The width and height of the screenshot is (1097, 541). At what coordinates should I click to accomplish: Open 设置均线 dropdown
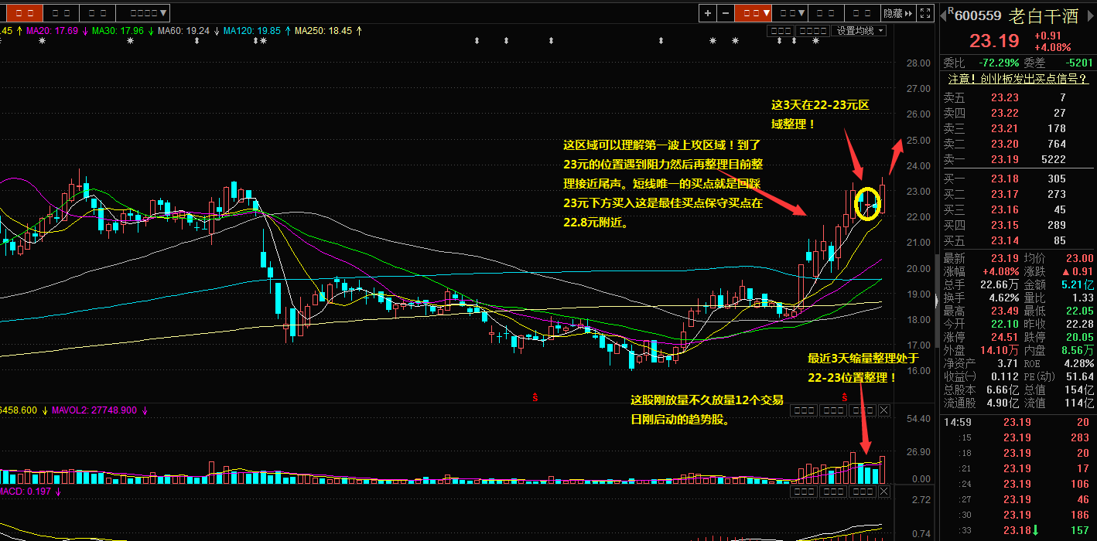pyautogui.click(x=859, y=30)
